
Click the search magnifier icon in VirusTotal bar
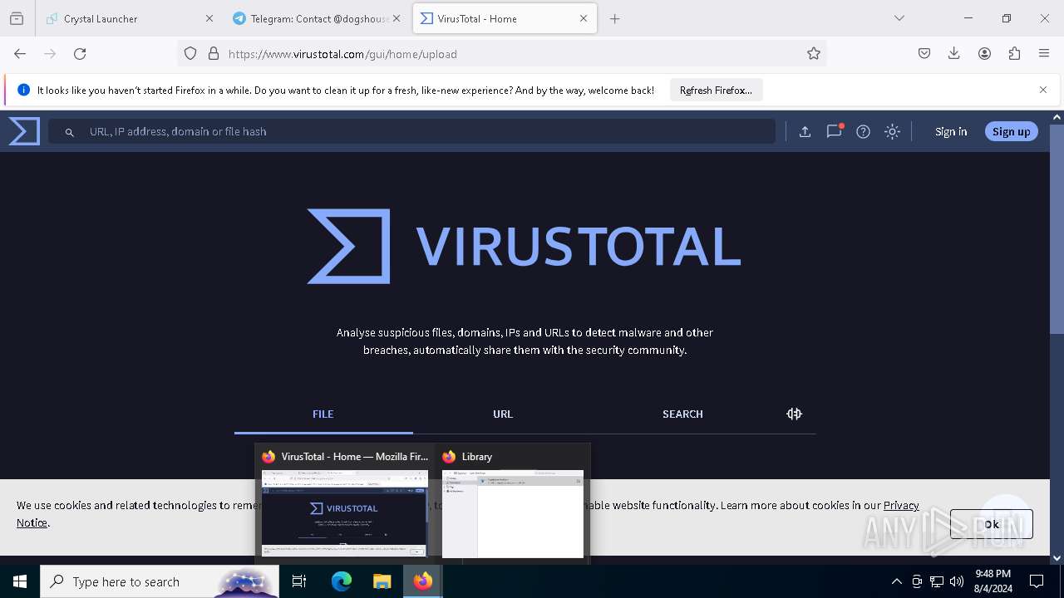(70, 132)
